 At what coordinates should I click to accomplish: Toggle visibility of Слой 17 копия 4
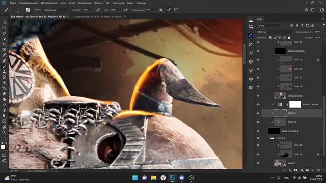coord(258,131)
